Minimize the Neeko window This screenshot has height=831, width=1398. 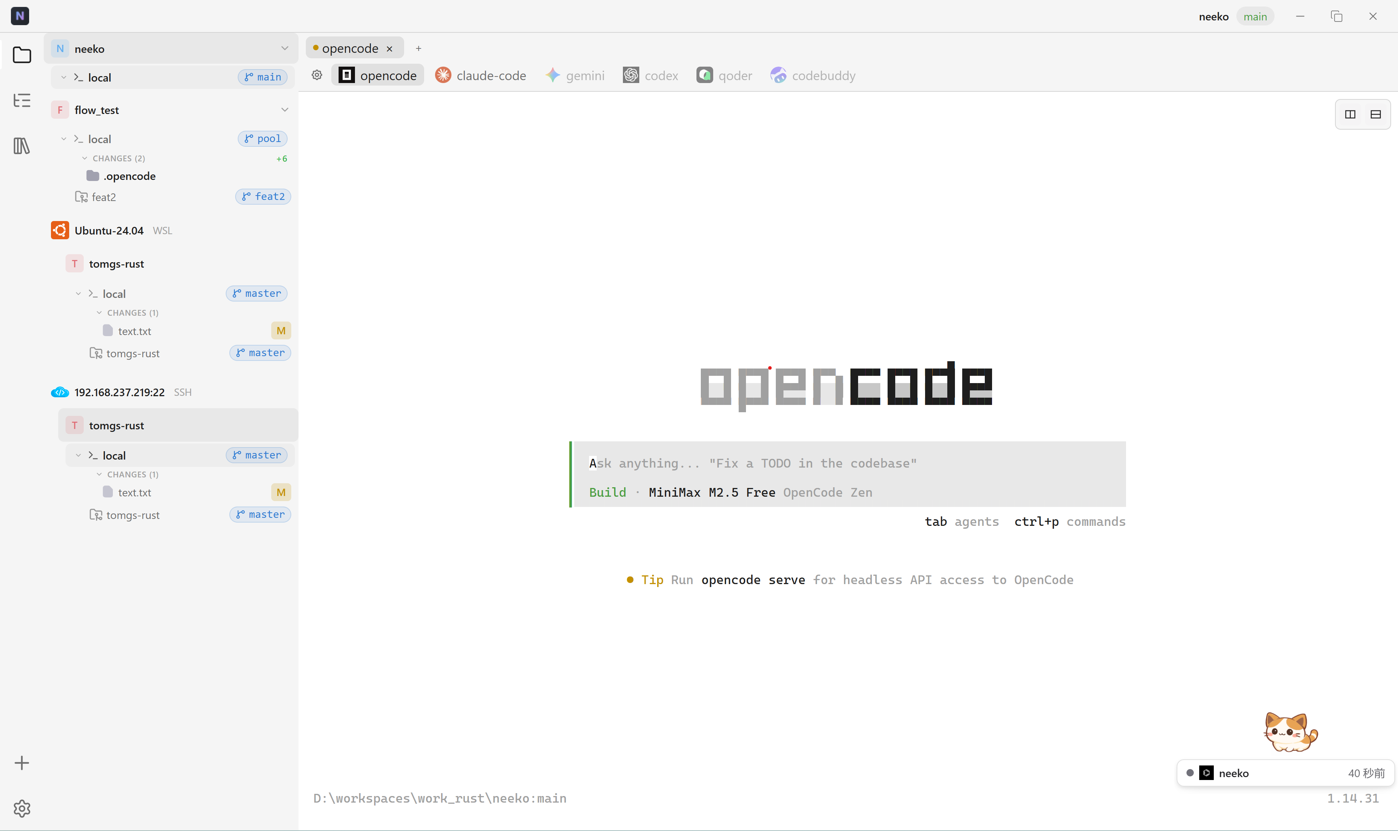coord(1300,16)
